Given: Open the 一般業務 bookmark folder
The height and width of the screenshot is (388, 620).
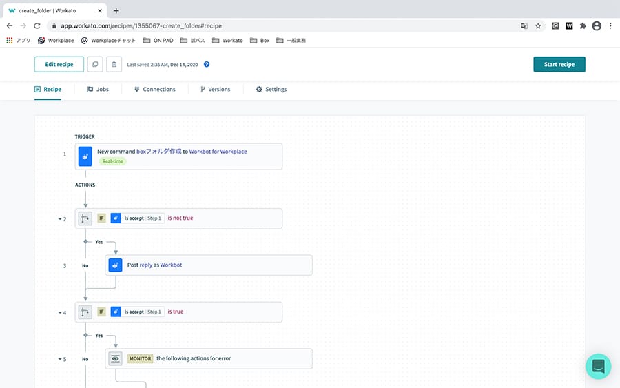Looking at the screenshot, I should pyautogui.click(x=291, y=41).
